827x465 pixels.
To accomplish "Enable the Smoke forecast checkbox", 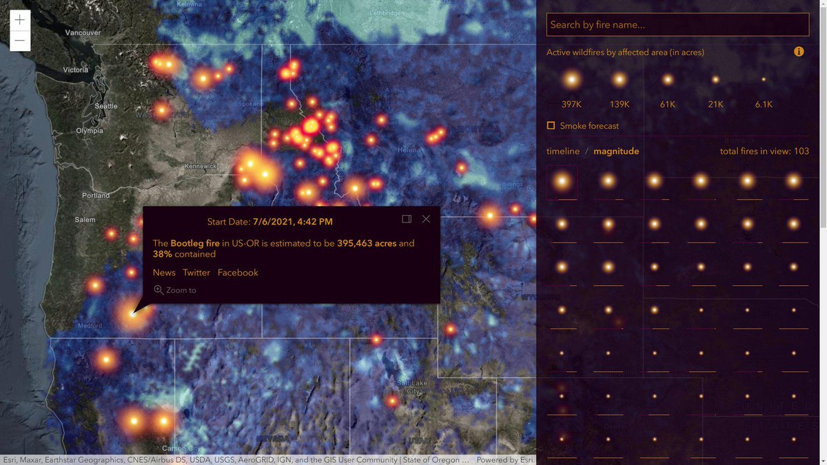I will pyautogui.click(x=551, y=126).
